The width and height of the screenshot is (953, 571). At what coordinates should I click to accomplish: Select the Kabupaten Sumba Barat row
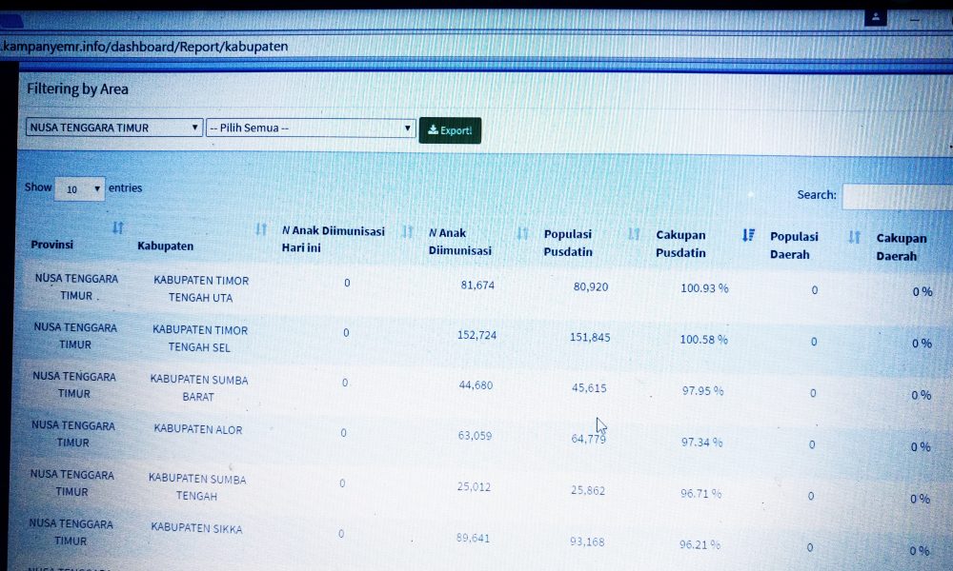(482, 388)
